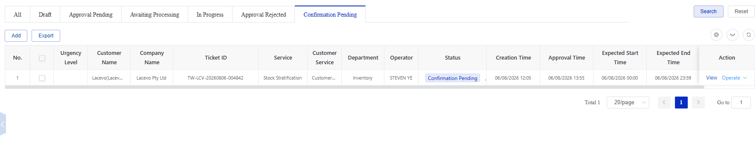Go to previous page arrow

(664, 103)
